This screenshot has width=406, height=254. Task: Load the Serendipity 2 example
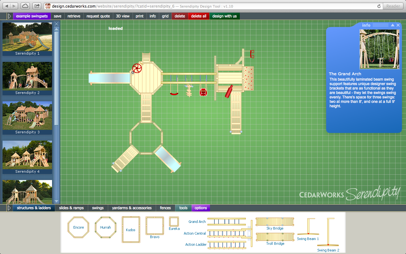pyautogui.click(x=27, y=78)
